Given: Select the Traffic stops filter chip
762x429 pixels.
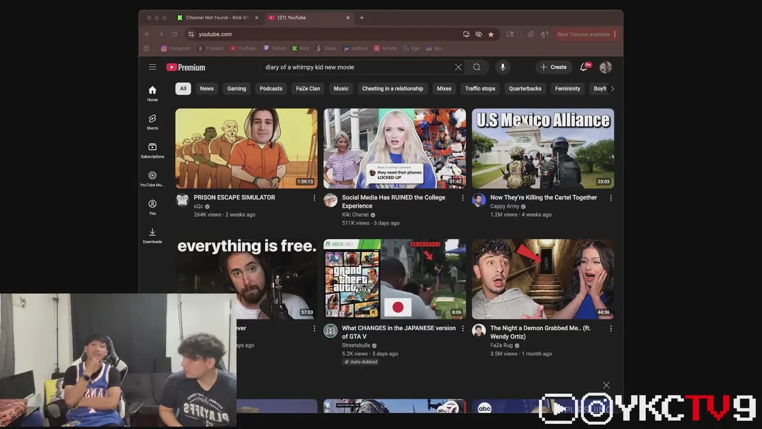Looking at the screenshot, I should 480,89.
